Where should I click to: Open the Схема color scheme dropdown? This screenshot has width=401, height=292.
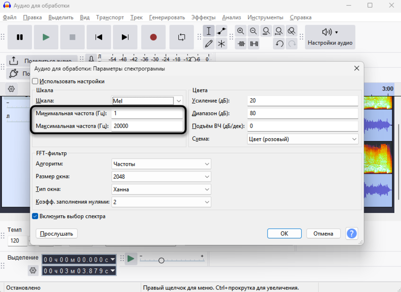302,139
